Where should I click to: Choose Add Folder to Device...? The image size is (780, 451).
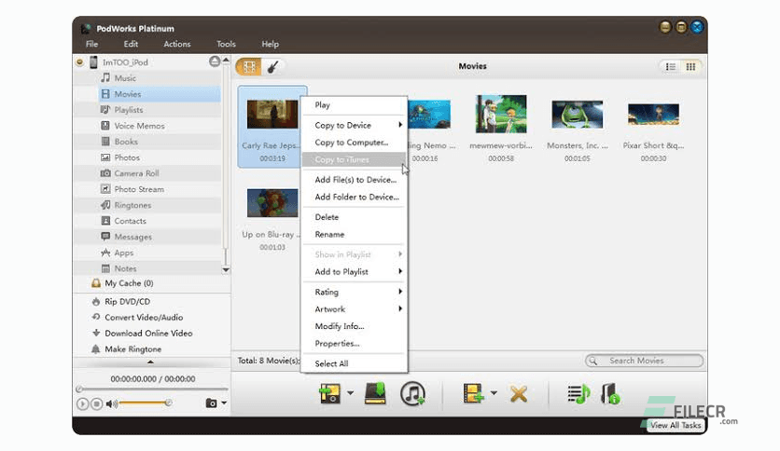click(x=355, y=198)
